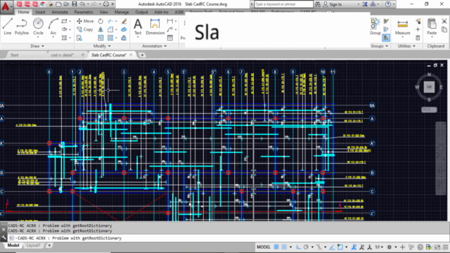Click the Cut icon in Clipboard panel
The image size is (450, 253).
(x=444, y=21)
